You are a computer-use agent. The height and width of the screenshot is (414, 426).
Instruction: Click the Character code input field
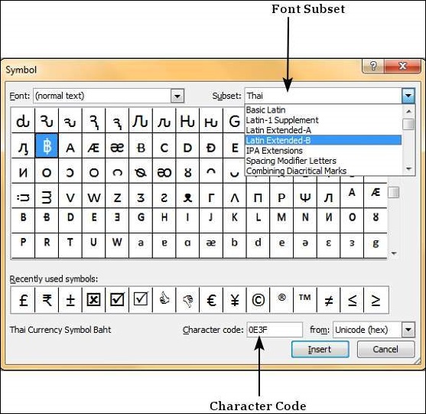(275, 330)
